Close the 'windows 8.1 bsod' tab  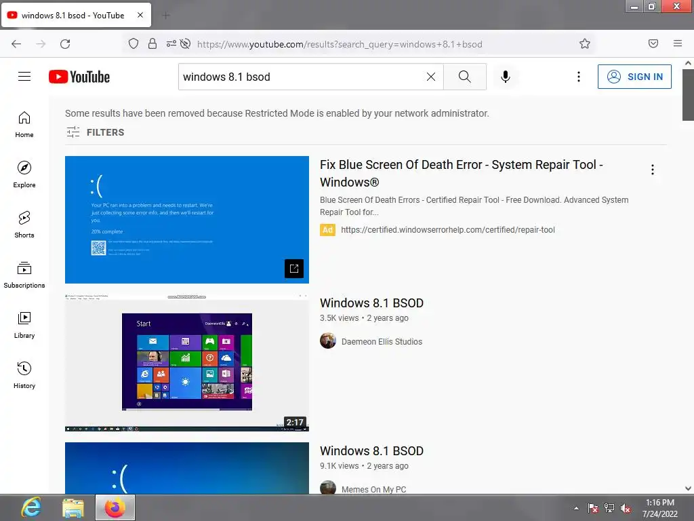pyautogui.click(x=140, y=15)
